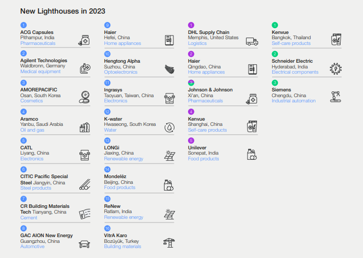Viewport: 363px width, 258px height.
Task: Open Food products link under Unilever
Action: (203, 159)
